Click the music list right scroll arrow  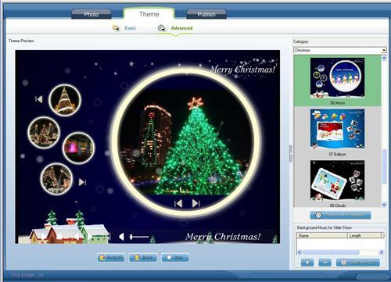coord(382,252)
